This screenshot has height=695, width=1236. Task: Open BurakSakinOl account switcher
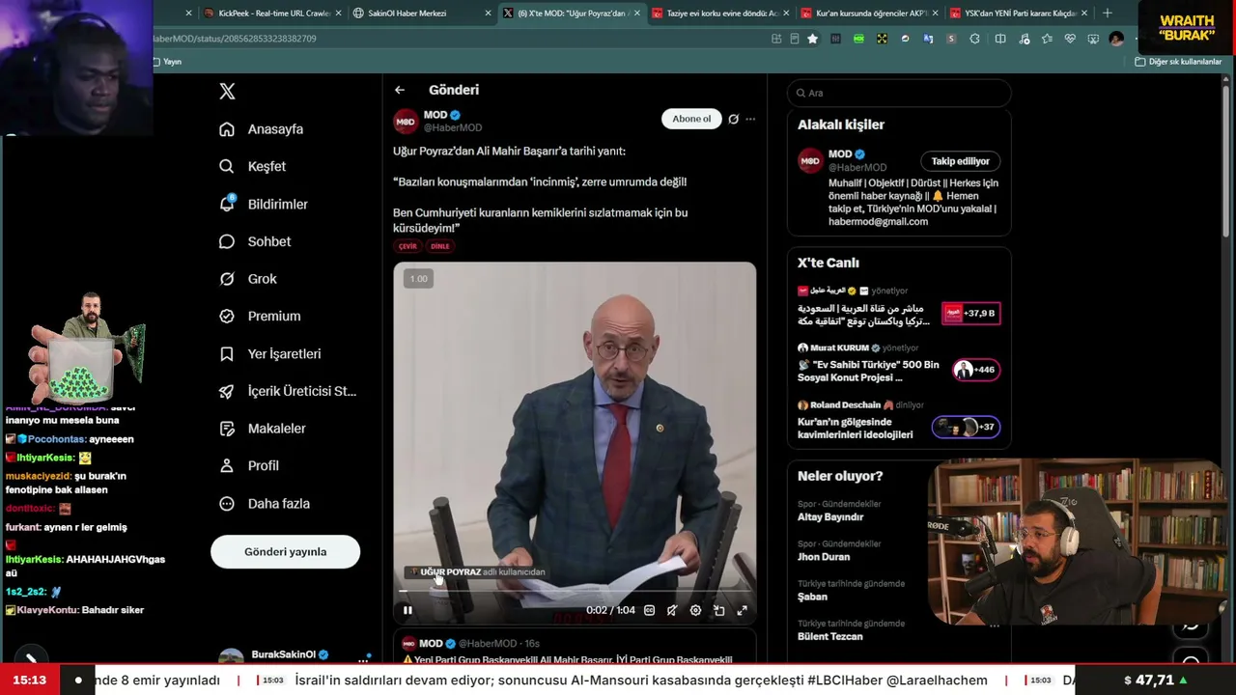pyautogui.click(x=295, y=655)
